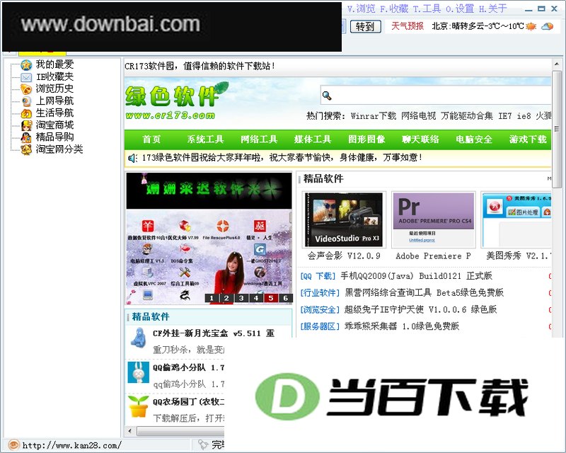Open 手机QQ2009(Java) Build0121 正式版 link
This screenshot has width=566, height=453.
click(x=416, y=276)
